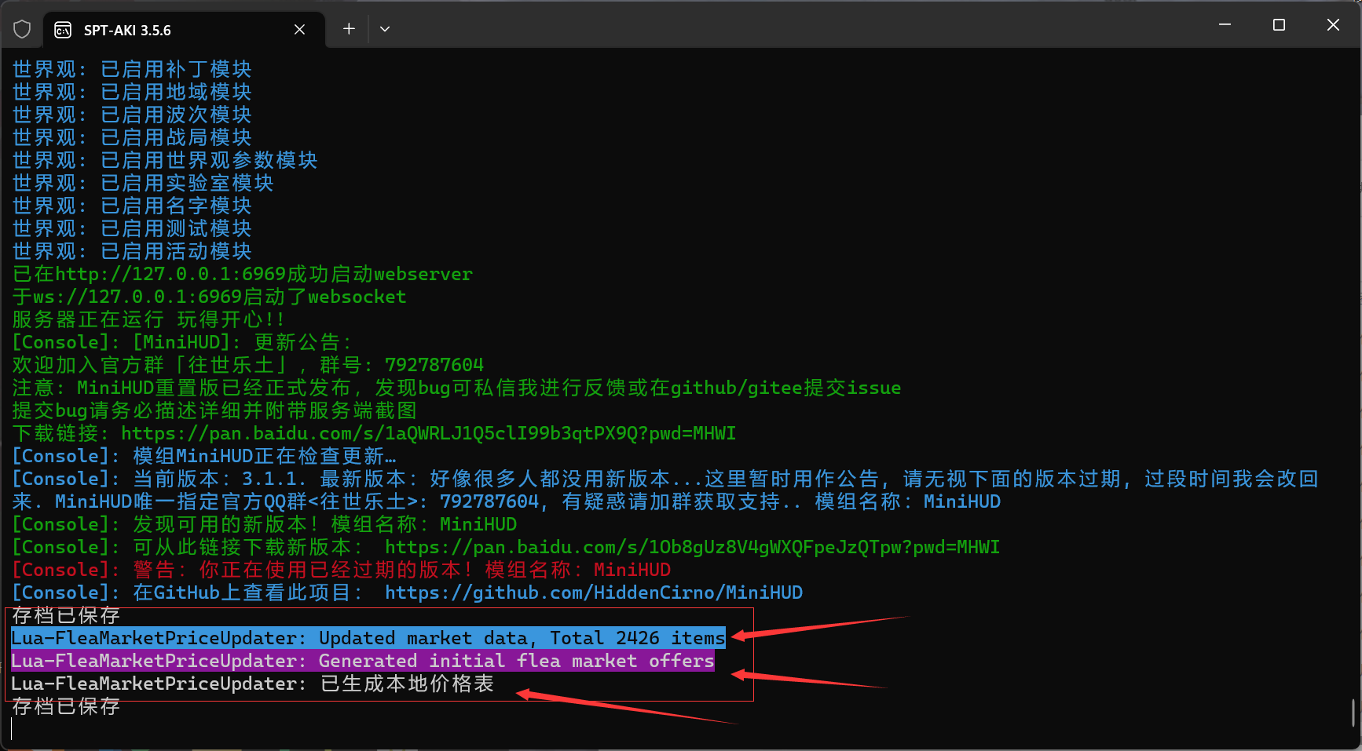Click the vertical scrollbar thumb on the right edge

coord(1353,713)
